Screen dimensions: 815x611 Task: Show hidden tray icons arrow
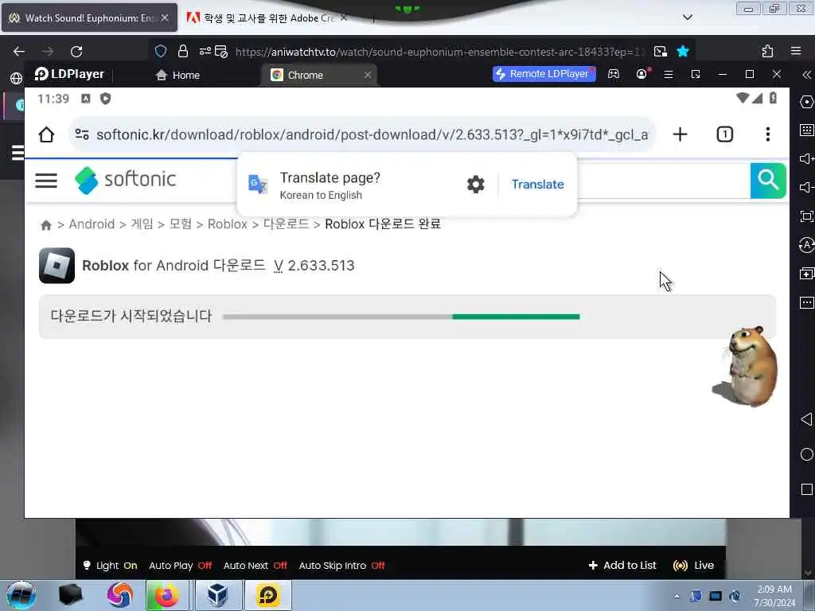pyautogui.click(x=677, y=596)
